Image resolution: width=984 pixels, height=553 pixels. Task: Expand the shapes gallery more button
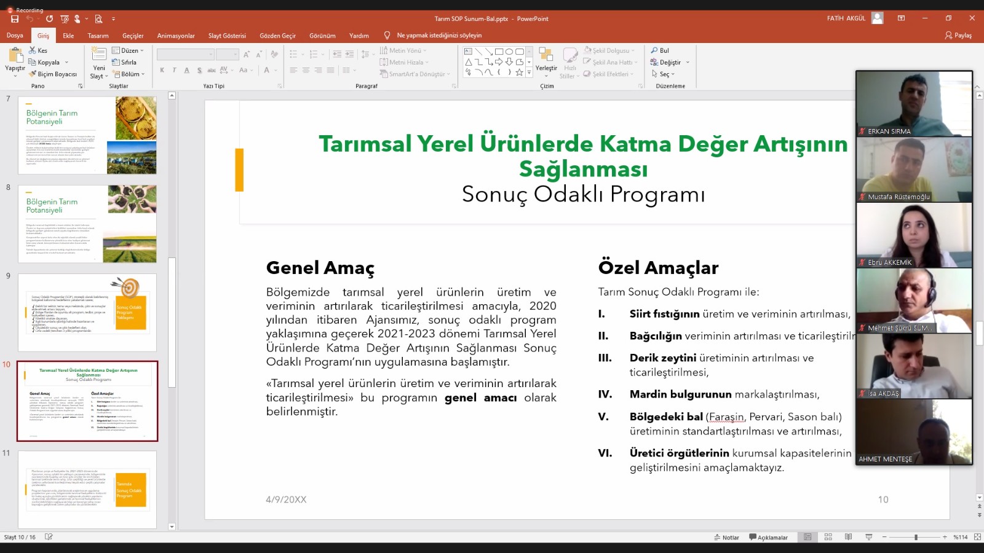(529, 73)
